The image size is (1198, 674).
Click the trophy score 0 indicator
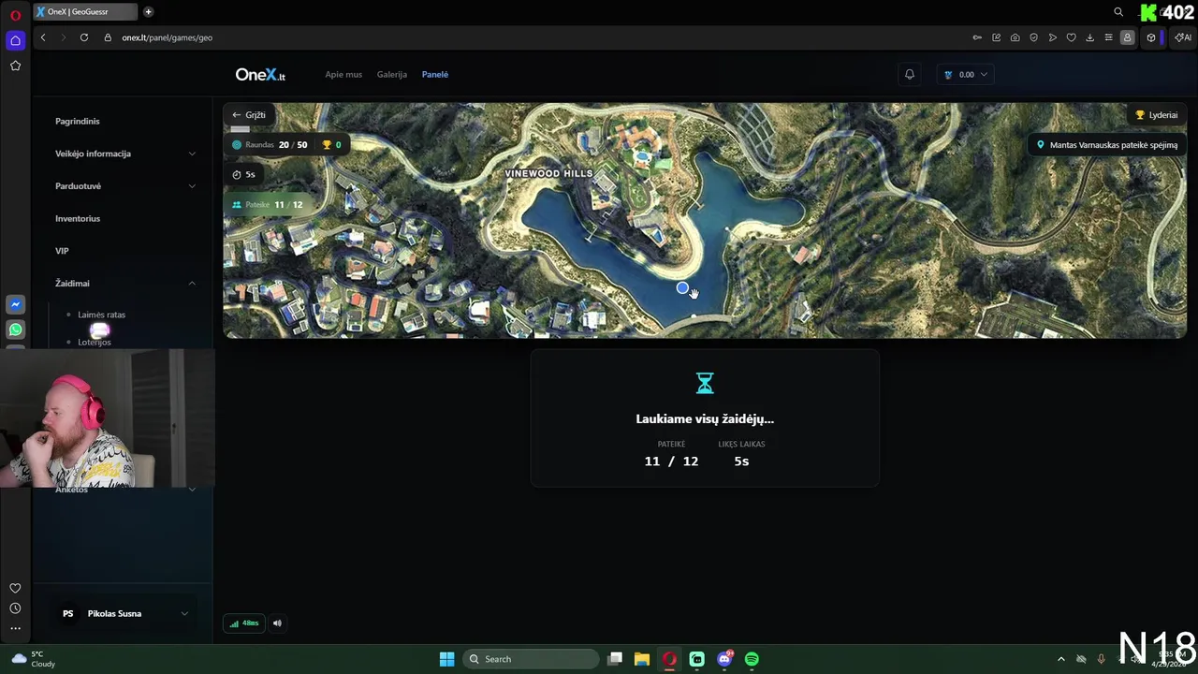pos(331,145)
